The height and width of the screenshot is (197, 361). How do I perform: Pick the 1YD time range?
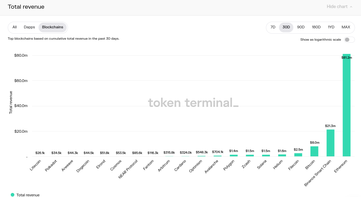pos(331,27)
